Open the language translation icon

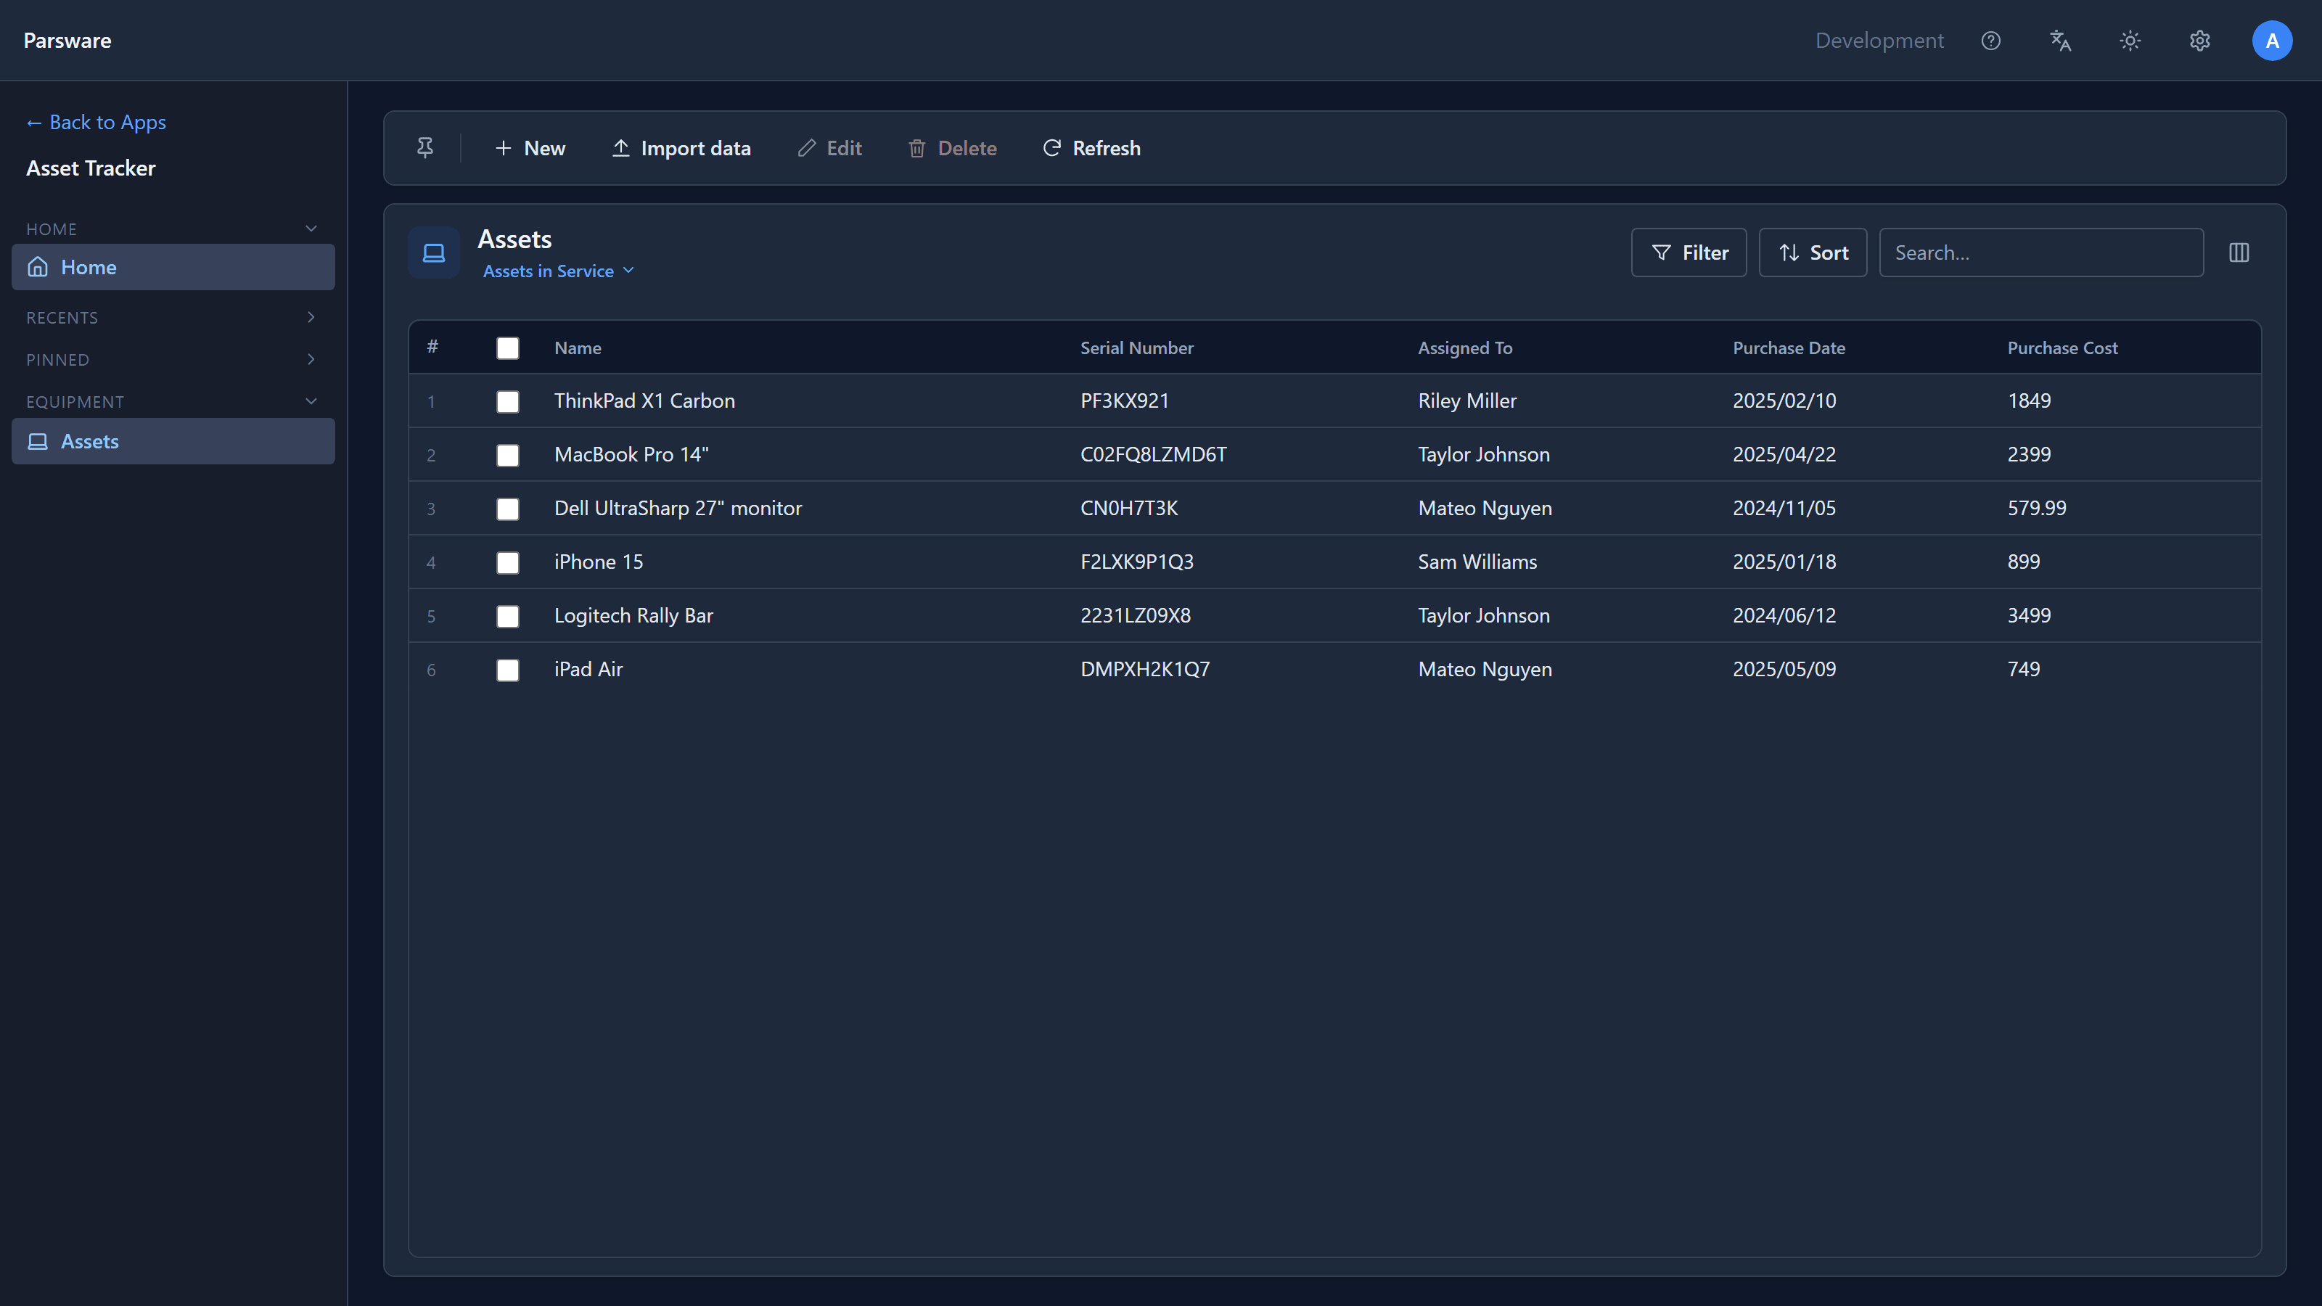[2061, 41]
